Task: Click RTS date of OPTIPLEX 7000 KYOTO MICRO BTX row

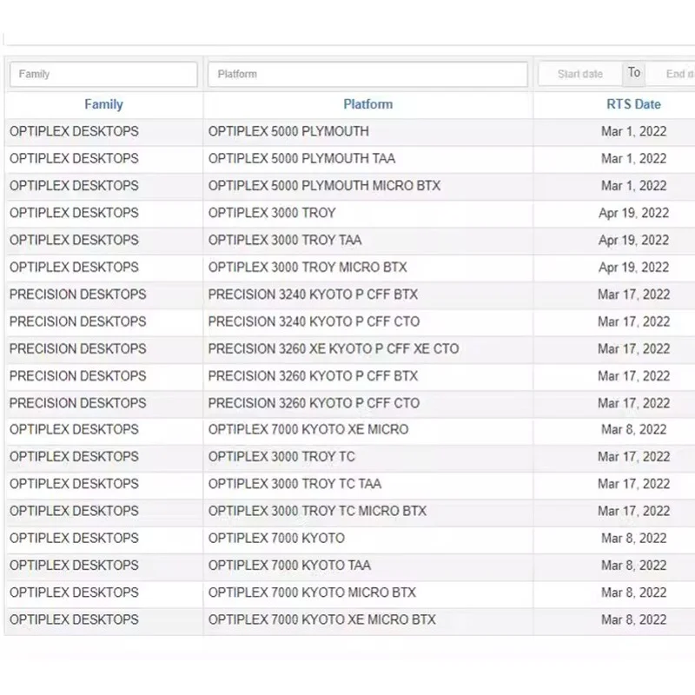Action: [x=634, y=592]
